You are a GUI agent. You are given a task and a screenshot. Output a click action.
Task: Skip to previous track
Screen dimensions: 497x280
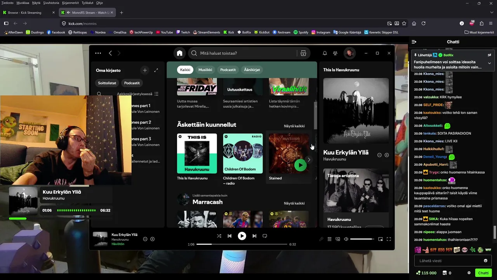point(229,236)
